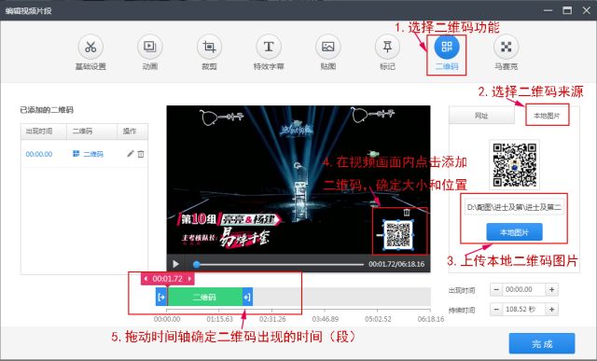The width and height of the screenshot is (597, 361).
Task: Play the video preview
Action: click(x=175, y=264)
